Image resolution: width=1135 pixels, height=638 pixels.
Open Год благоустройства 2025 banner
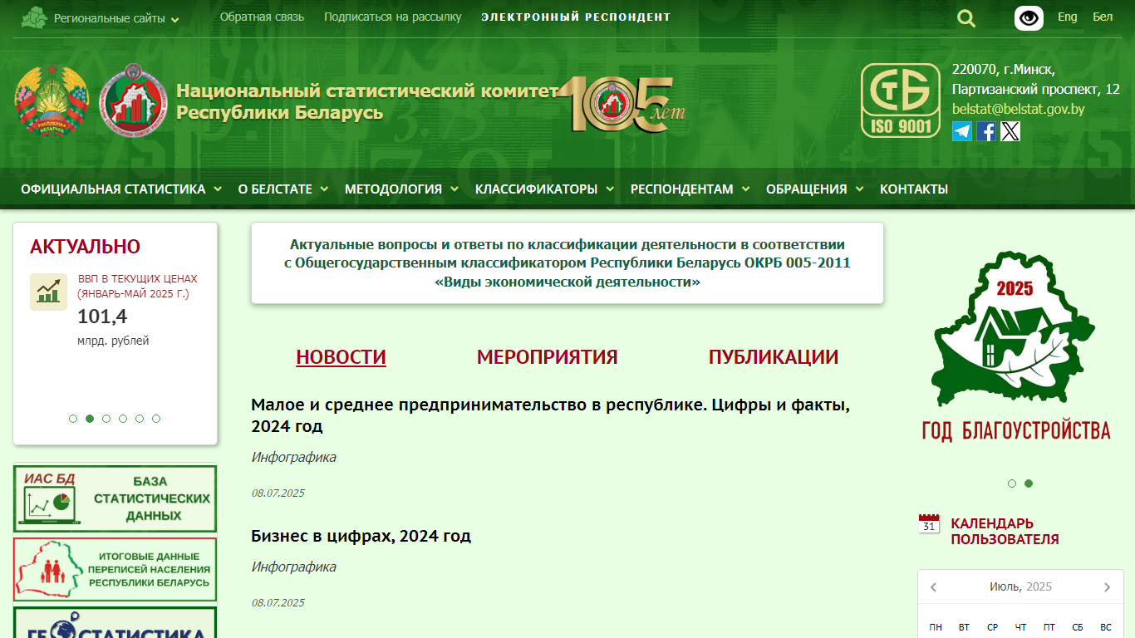tap(1015, 347)
